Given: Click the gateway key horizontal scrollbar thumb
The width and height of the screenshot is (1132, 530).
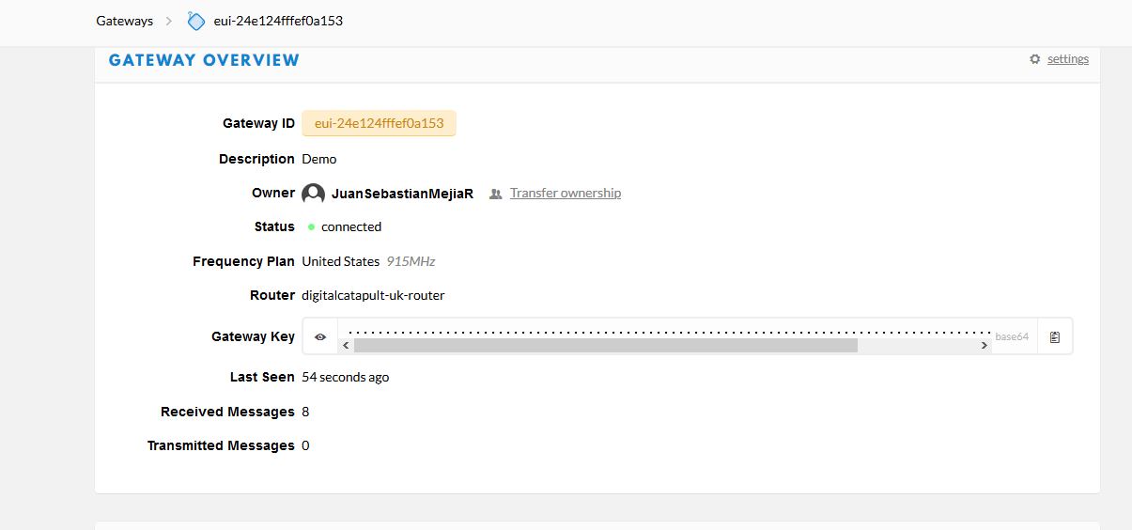Looking at the screenshot, I should click(x=606, y=346).
